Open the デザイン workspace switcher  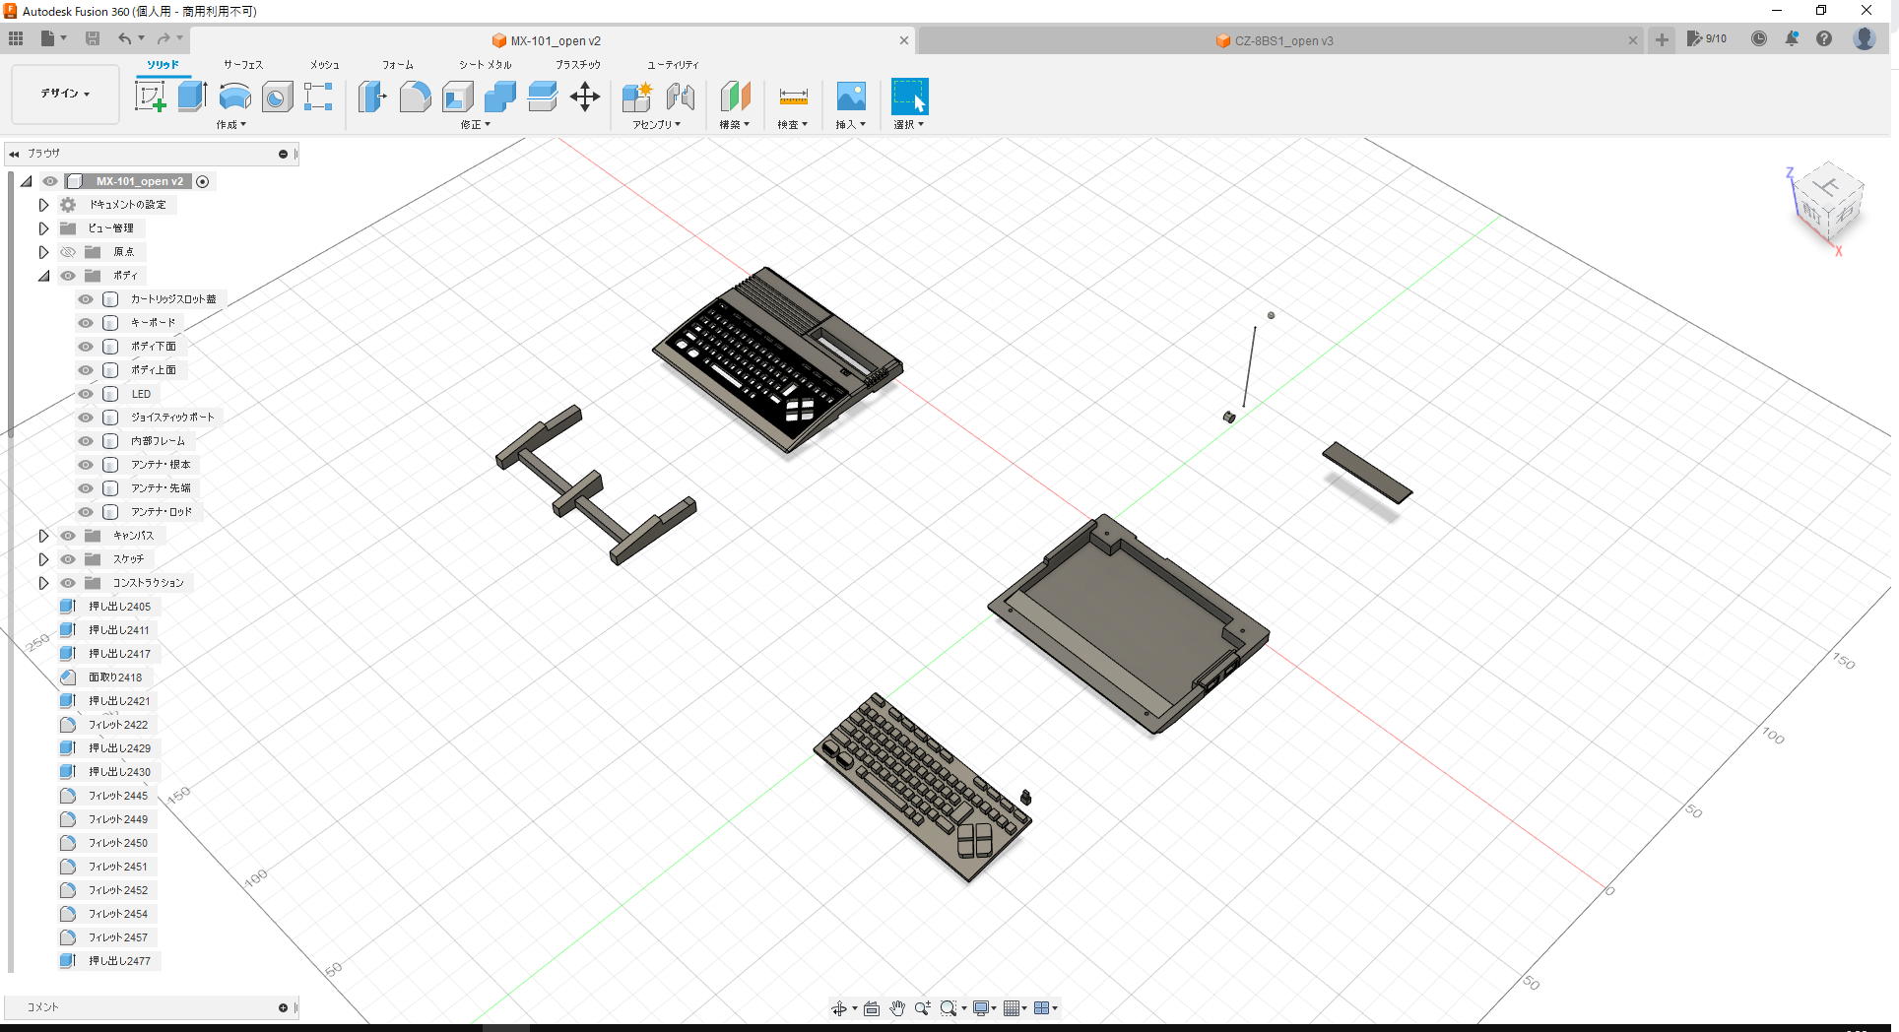[64, 94]
